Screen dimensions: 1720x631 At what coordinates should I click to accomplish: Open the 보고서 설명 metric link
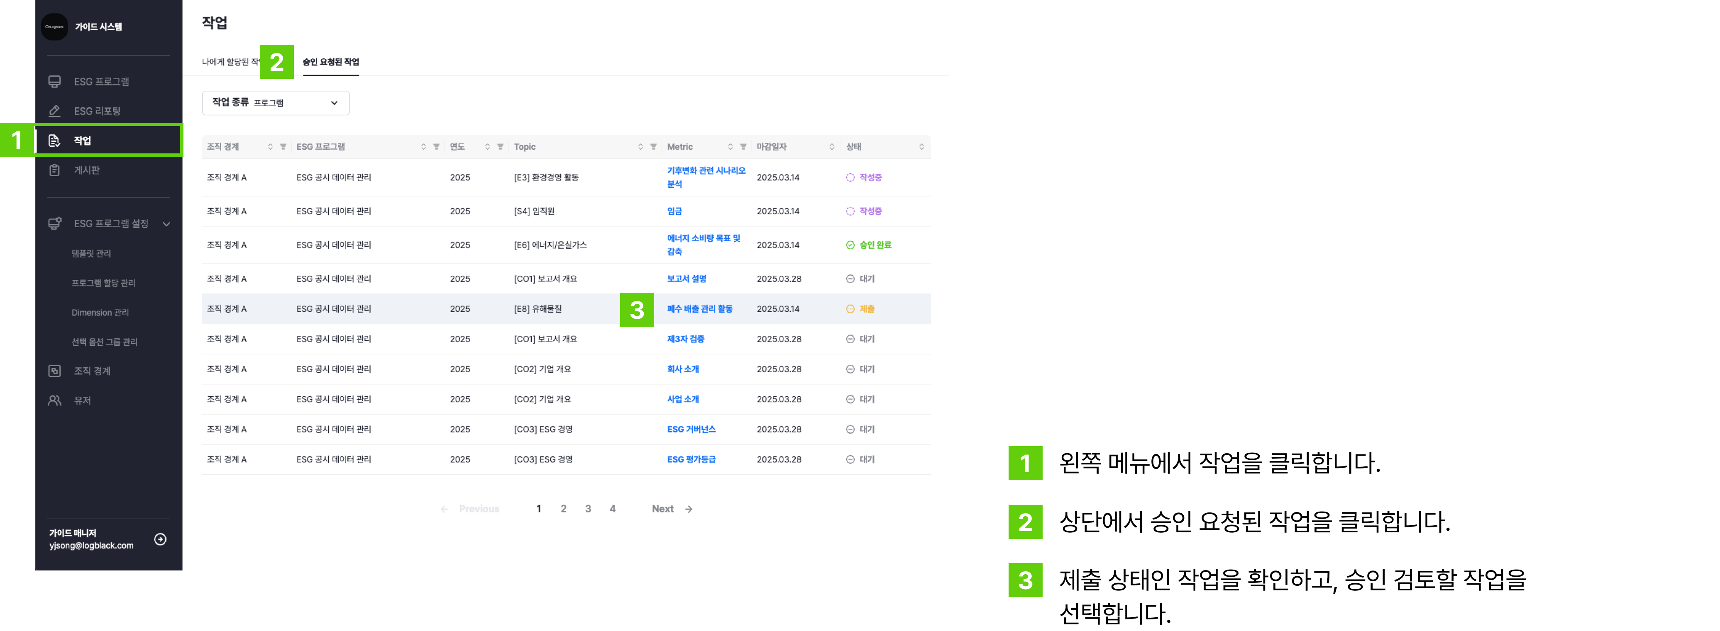coord(687,279)
